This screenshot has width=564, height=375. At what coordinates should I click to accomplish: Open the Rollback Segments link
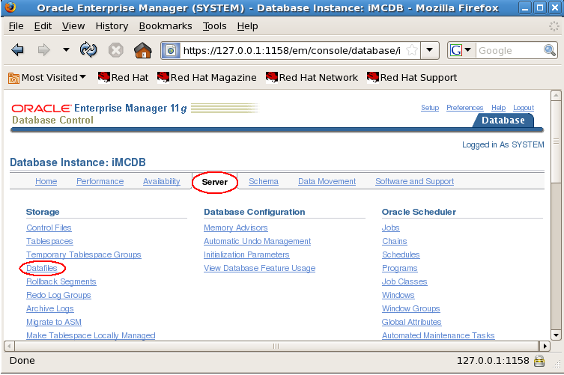click(x=61, y=281)
